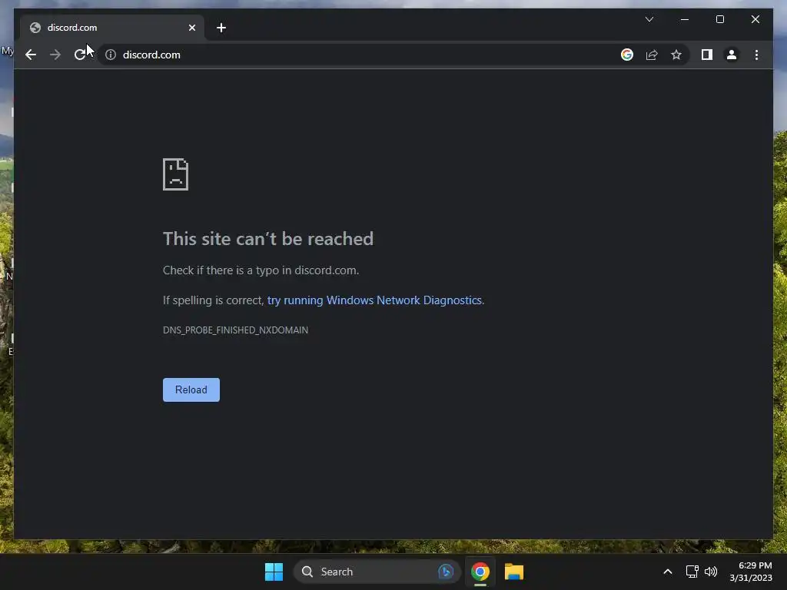This screenshot has height=590, width=787.
Task: Open File Explorer from taskbar
Action: [514, 572]
